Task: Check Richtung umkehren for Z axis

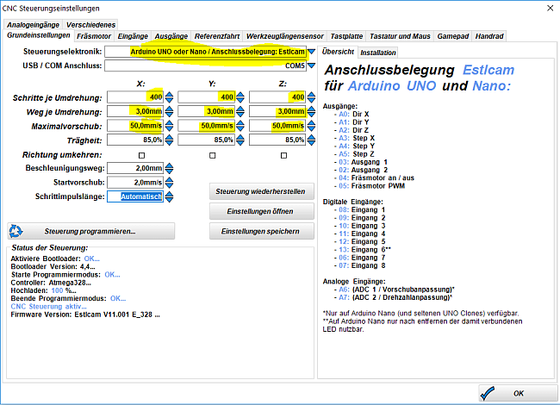Action: pos(283,155)
